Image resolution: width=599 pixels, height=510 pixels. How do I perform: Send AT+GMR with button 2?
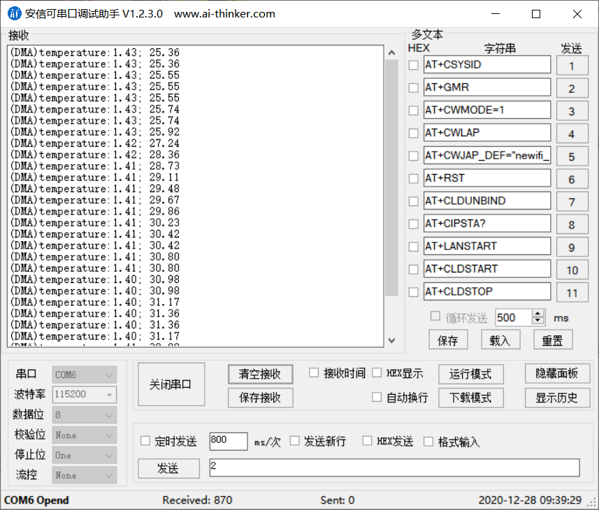point(572,87)
